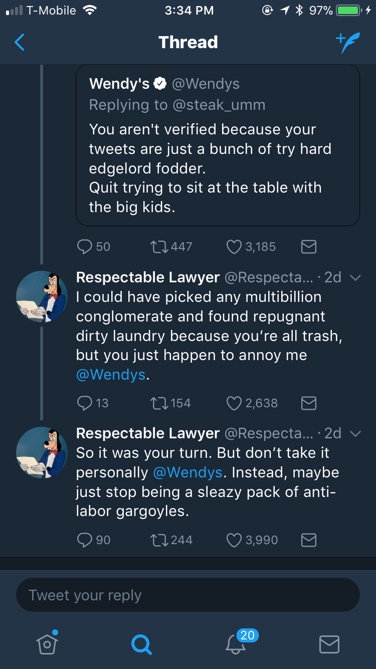Viewport: 376px width, 669px height.
Task: Share Wendy's tweet via direct message icon
Action: 308,247
